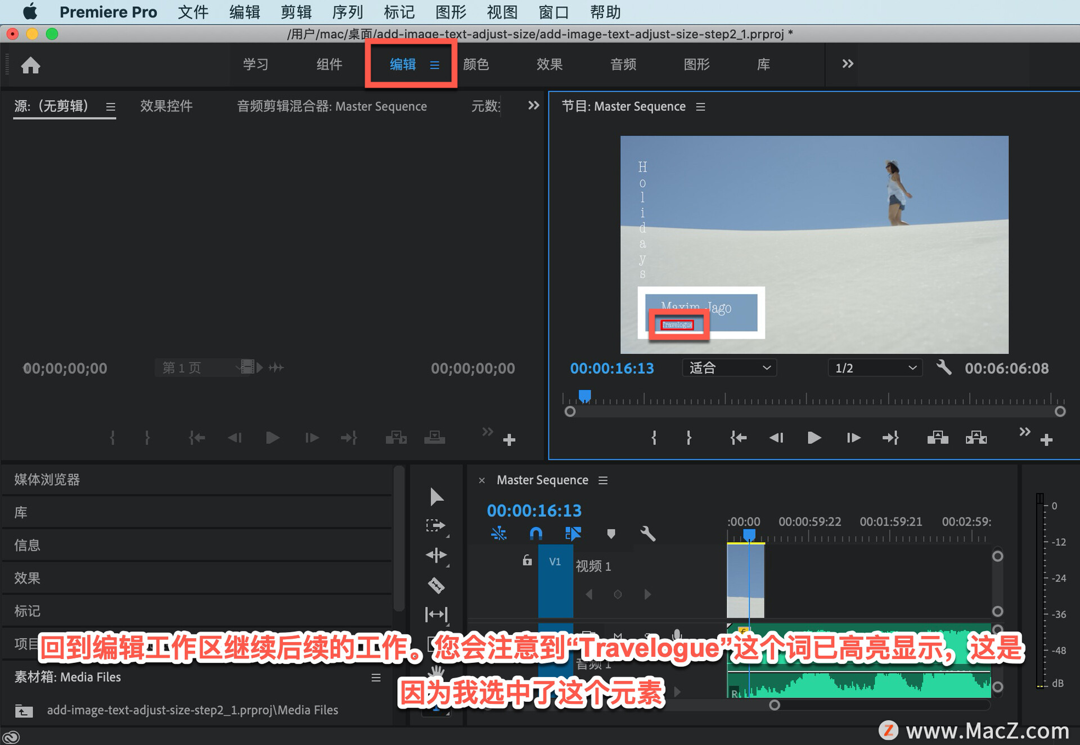The width and height of the screenshot is (1080, 745).
Task: Open 窗口 menu in menu bar
Action: (553, 12)
